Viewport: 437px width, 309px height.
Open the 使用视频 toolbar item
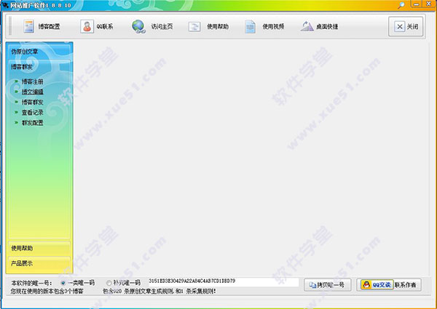pyautogui.click(x=264, y=27)
